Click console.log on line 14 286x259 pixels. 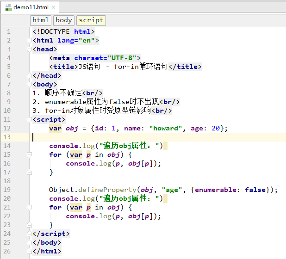72,146
